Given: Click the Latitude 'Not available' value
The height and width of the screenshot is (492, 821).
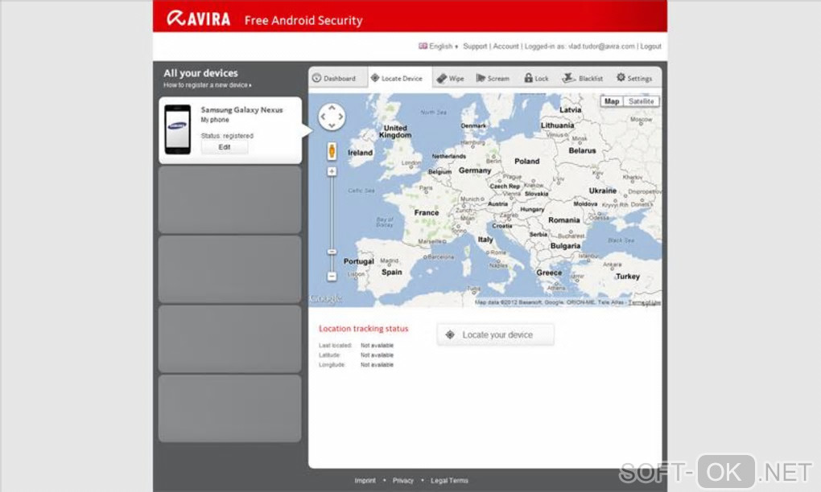Looking at the screenshot, I should 377,355.
